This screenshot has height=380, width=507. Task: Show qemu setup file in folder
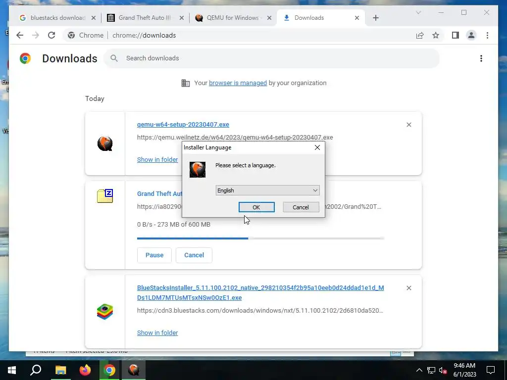tap(157, 160)
